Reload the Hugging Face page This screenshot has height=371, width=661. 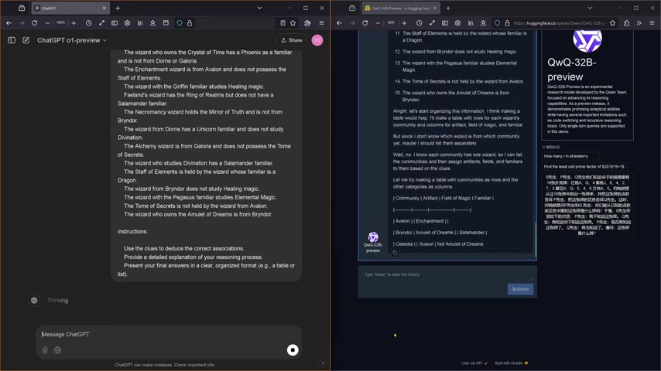(365, 23)
